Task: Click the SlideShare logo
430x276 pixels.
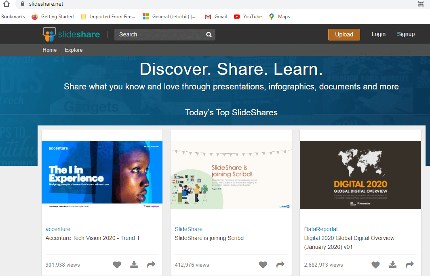Action: 71,34
